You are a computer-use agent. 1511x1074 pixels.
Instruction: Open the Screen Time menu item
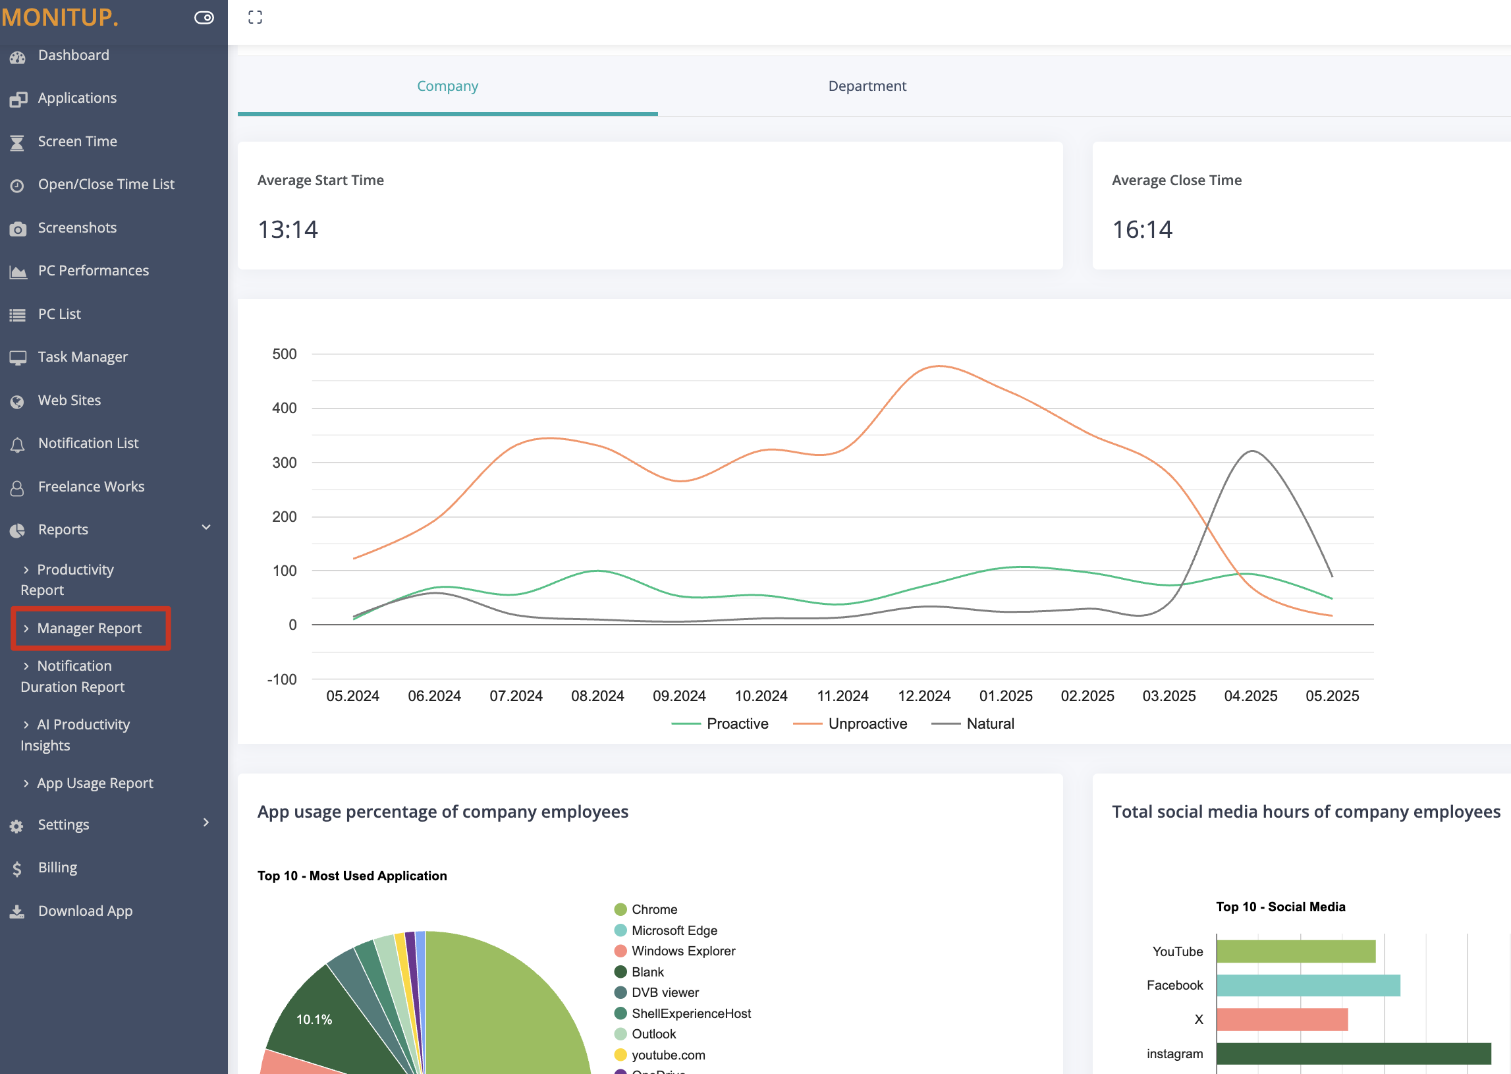click(x=77, y=141)
